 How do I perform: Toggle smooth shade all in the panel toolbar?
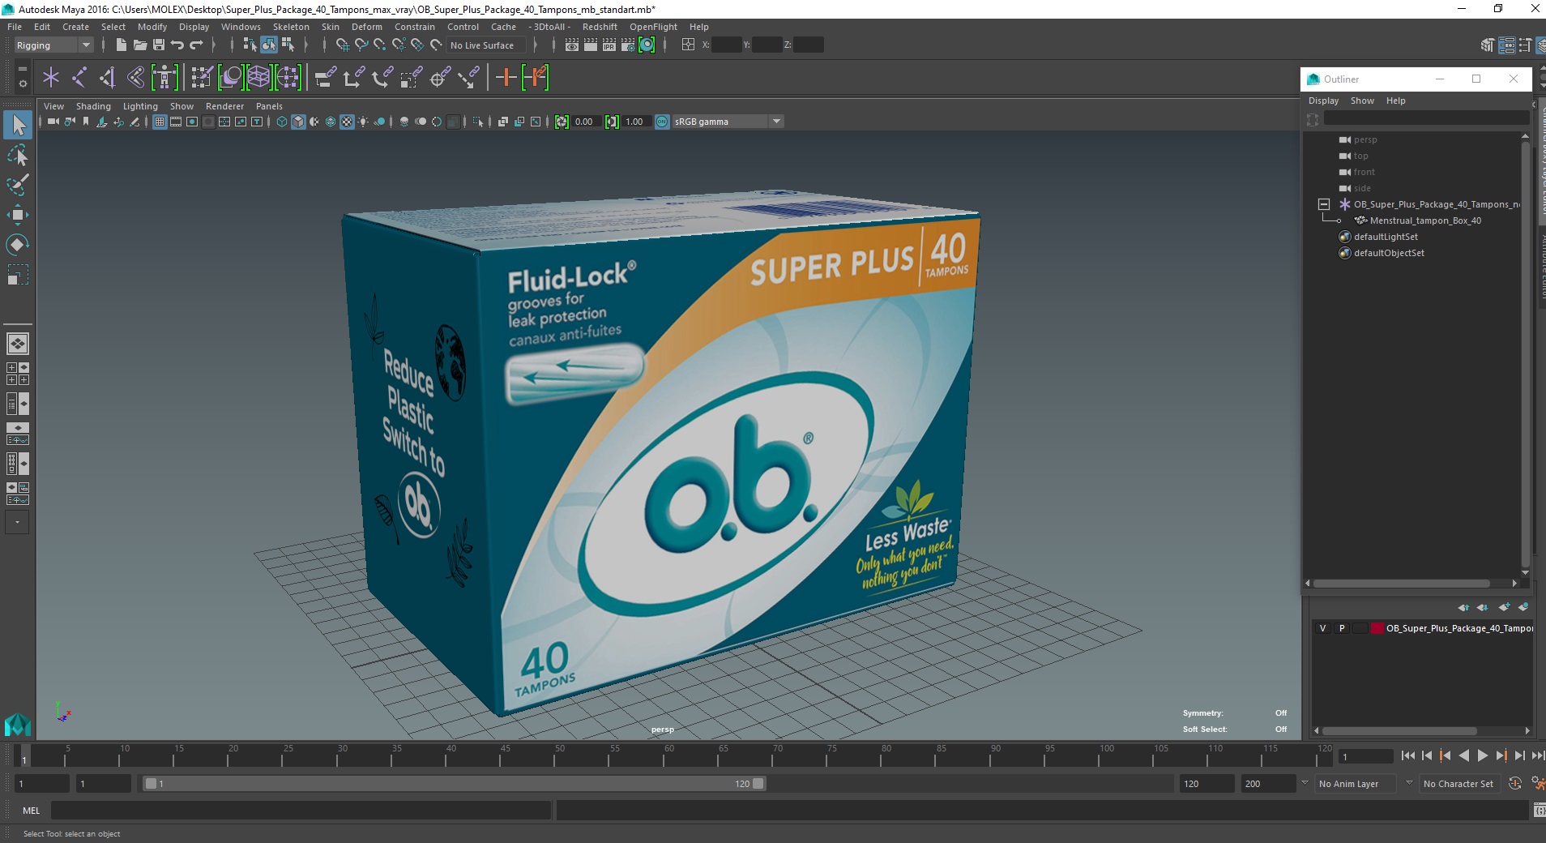point(298,122)
